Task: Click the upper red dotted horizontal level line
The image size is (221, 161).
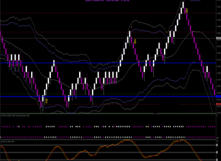Action: 108,13
